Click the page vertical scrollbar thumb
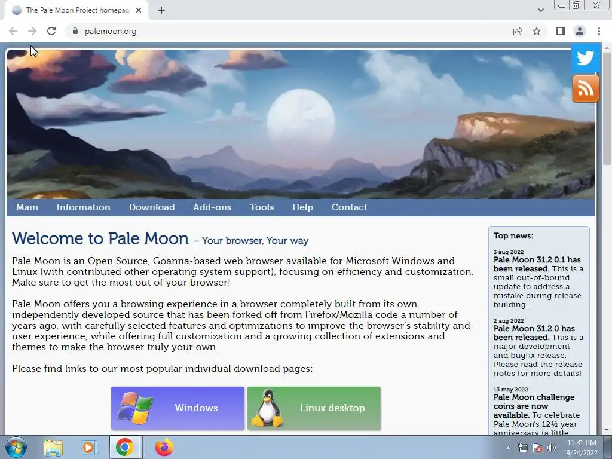The height and width of the screenshot is (459, 612). pos(607,109)
